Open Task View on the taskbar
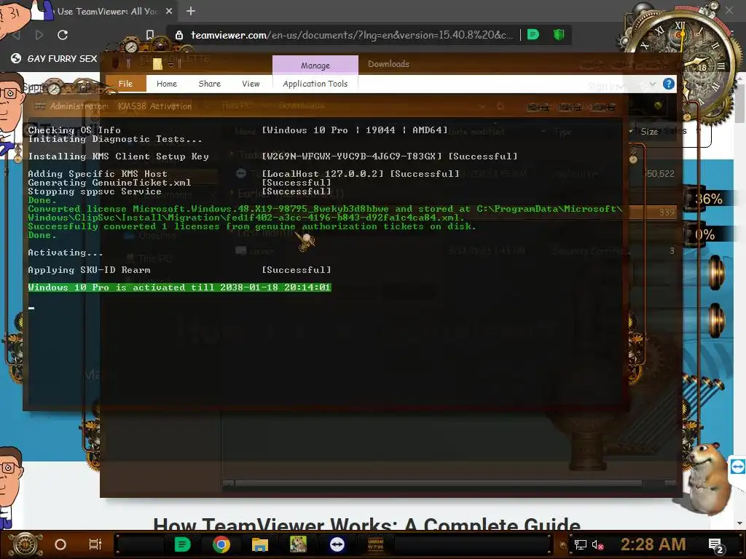The height and width of the screenshot is (559, 746). (95, 544)
